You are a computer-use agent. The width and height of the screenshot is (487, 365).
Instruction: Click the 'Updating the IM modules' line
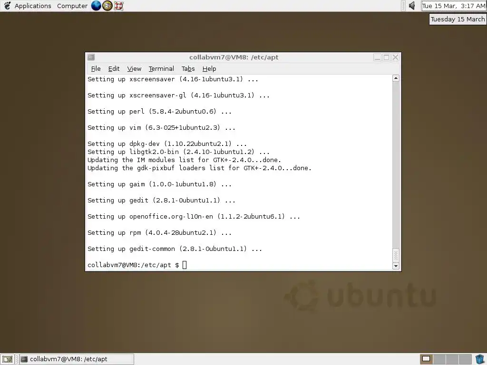pos(184,160)
